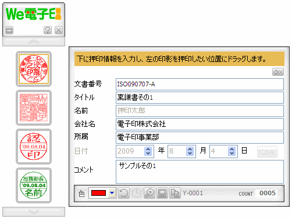This screenshot has width=292, height=219.
Task: Increase the day value 4
Action: tap(232, 149)
